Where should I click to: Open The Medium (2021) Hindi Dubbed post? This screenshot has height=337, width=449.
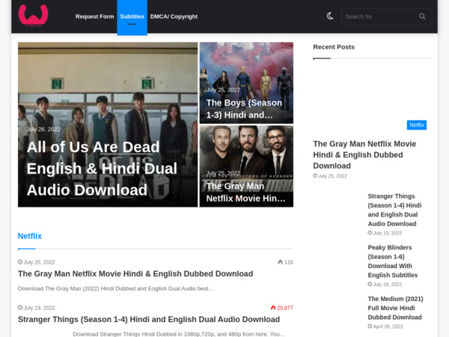tap(395, 308)
